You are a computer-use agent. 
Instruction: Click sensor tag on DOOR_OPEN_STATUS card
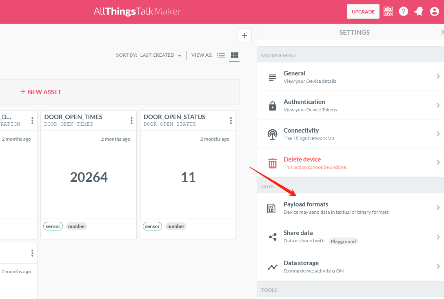click(152, 226)
